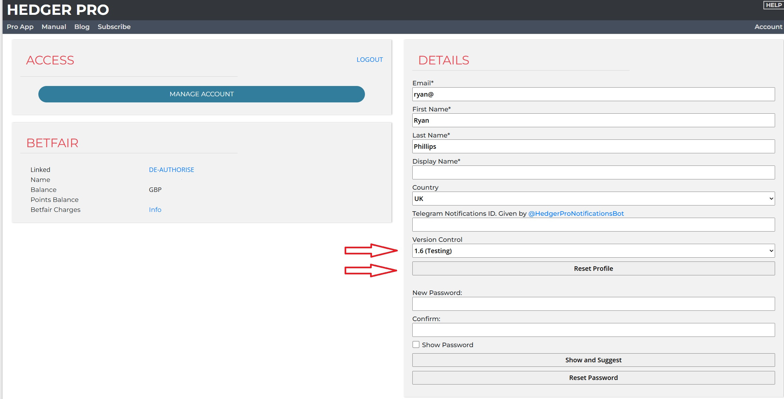The height and width of the screenshot is (399, 784).
Task: Click the Points Balance label
Action: click(54, 200)
